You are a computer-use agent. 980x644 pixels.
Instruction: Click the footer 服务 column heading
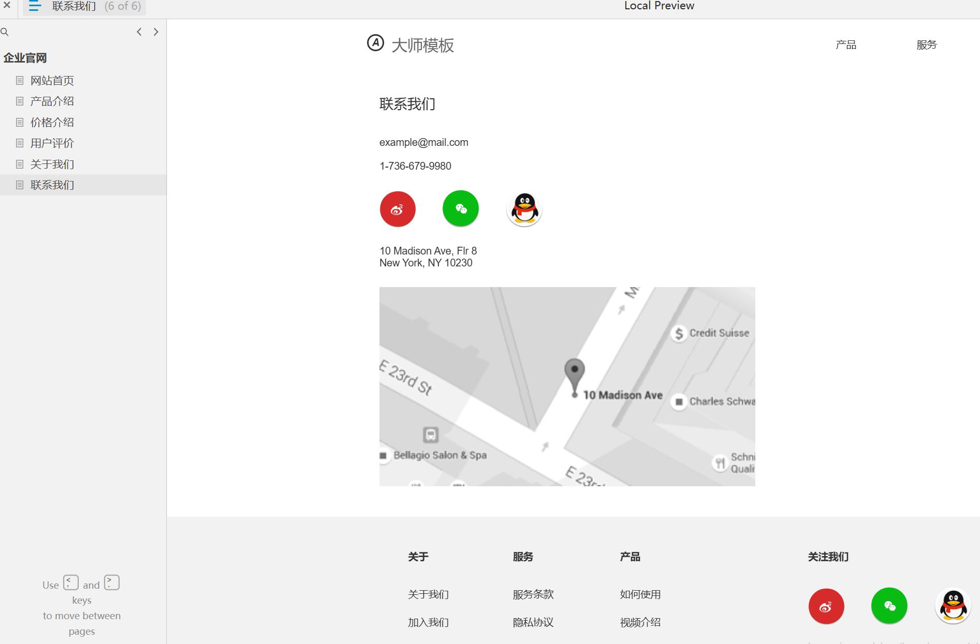(523, 557)
